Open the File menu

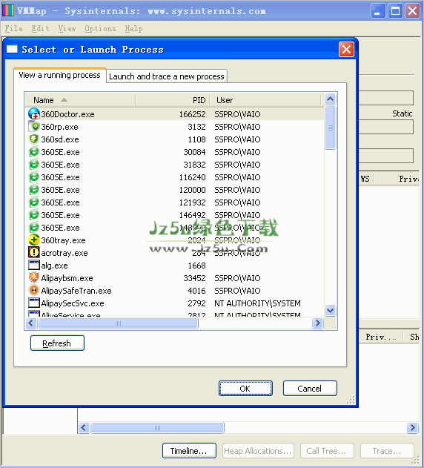(x=14, y=29)
